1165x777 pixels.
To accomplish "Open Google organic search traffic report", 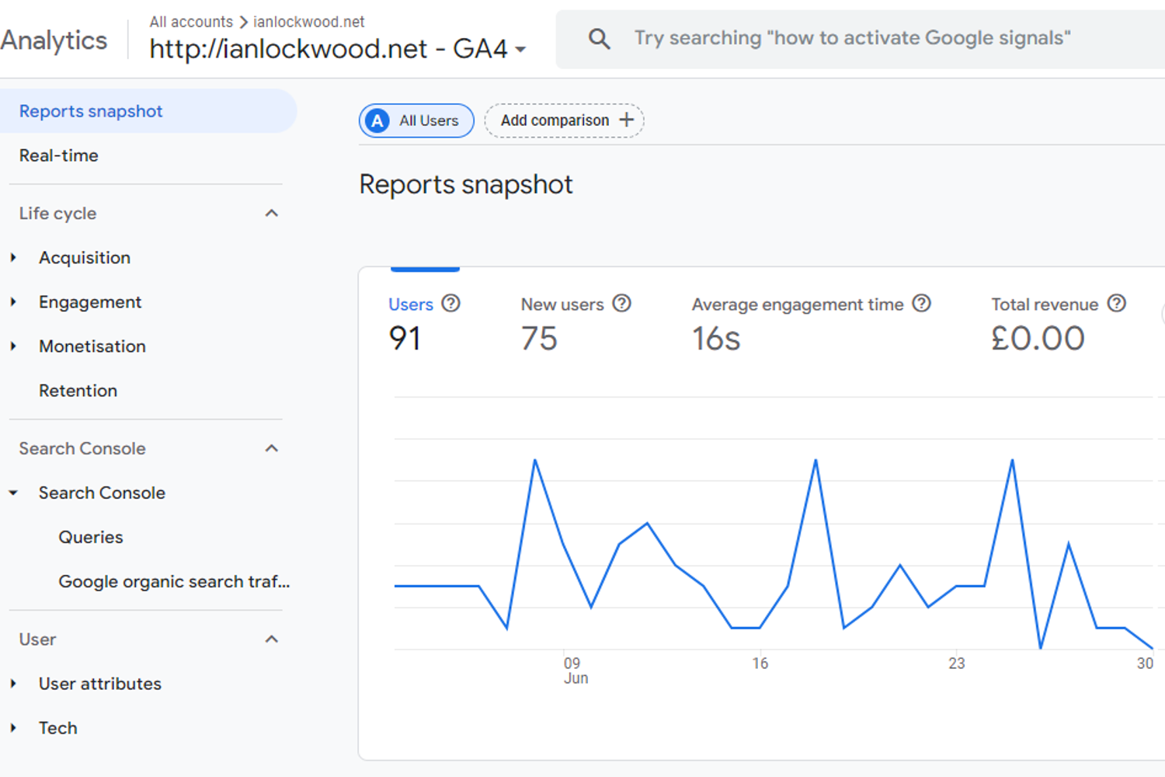I will coord(174,581).
